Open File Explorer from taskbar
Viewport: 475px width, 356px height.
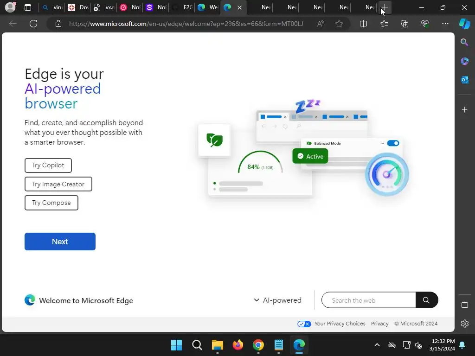point(217,345)
